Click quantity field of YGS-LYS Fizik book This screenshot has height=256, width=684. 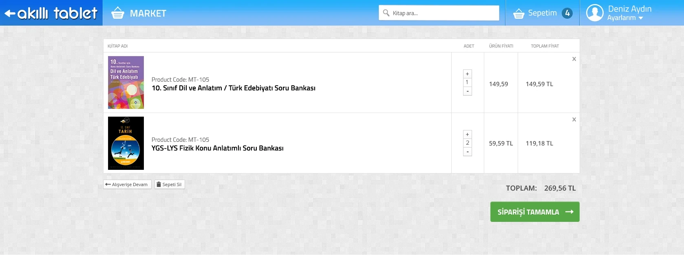click(468, 143)
